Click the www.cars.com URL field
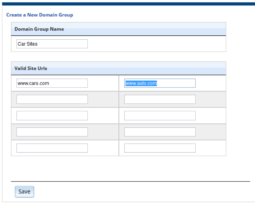255x203 pixels. click(x=52, y=83)
